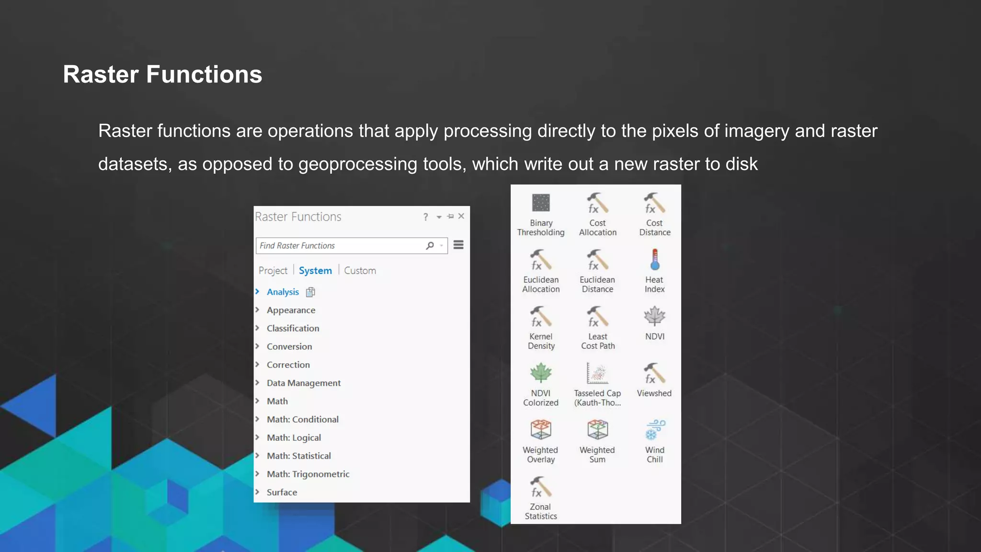This screenshot has width=981, height=552.
Task: Click the copy icon next to Analysis
Action: [310, 292]
